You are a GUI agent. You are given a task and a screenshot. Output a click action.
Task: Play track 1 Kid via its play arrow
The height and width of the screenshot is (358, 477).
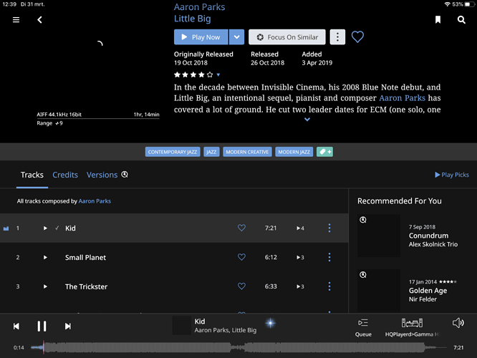point(45,228)
